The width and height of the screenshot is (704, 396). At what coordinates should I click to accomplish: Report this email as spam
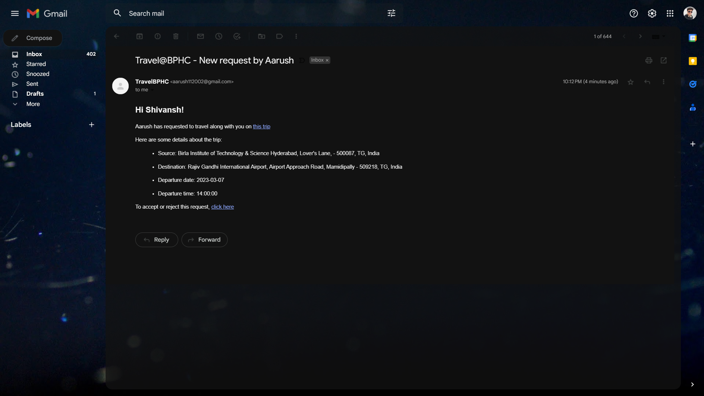point(158,36)
